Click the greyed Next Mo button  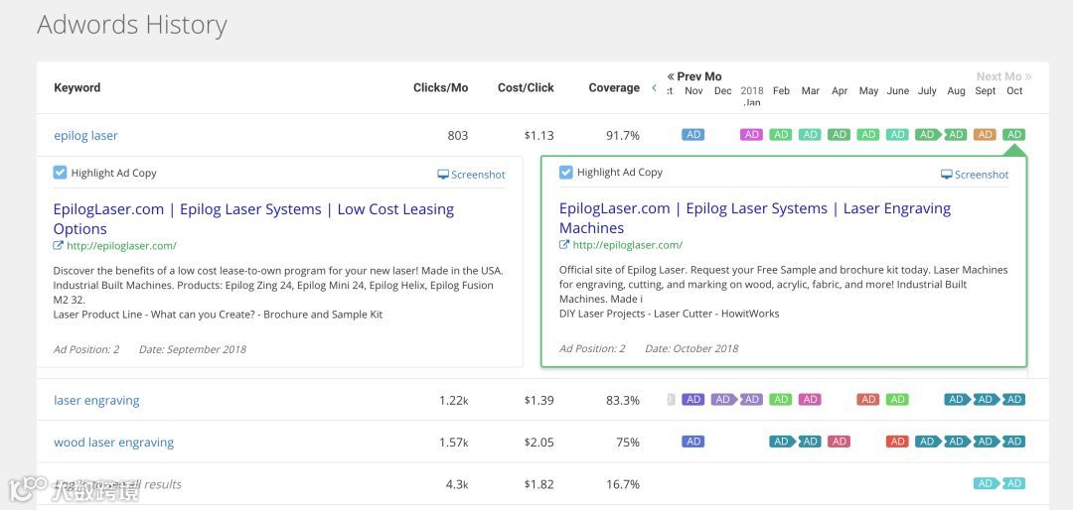coord(1003,76)
